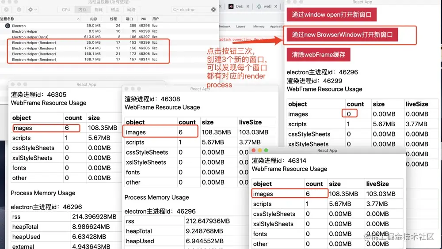Switch to the CPU tab
Screen dimensions: 442x249
click(x=66, y=10)
